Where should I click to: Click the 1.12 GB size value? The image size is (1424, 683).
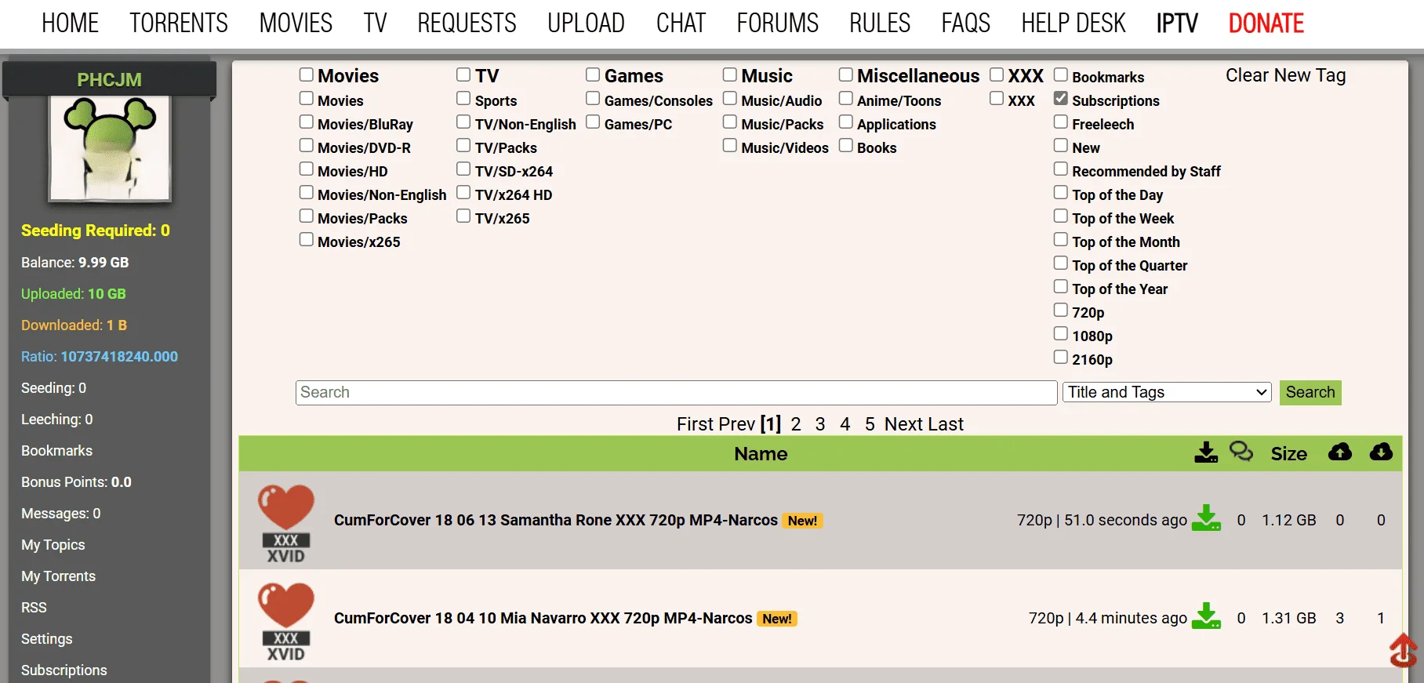1288,520
